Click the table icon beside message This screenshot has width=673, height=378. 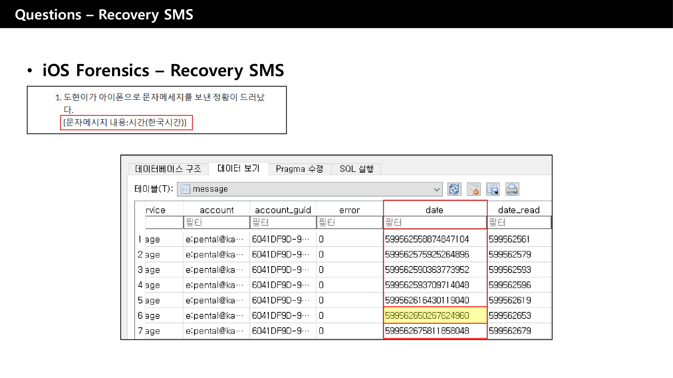click(185, 189)
